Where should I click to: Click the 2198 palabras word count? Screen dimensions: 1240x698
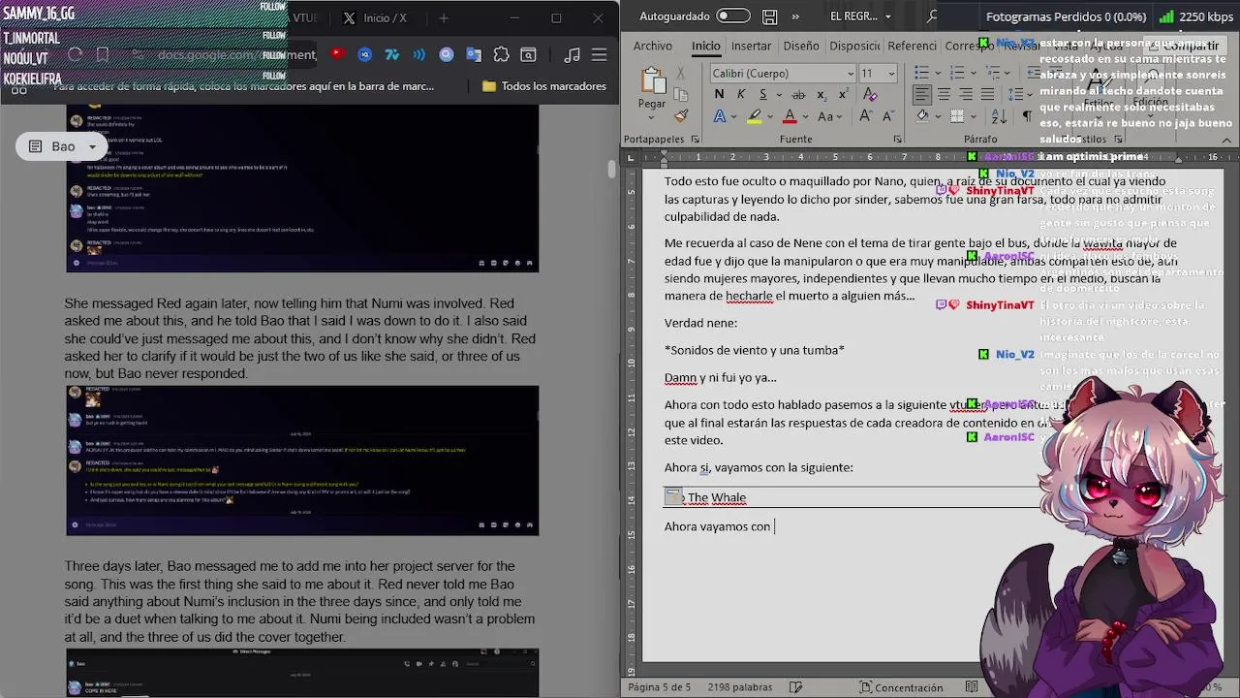click(741, 687)
